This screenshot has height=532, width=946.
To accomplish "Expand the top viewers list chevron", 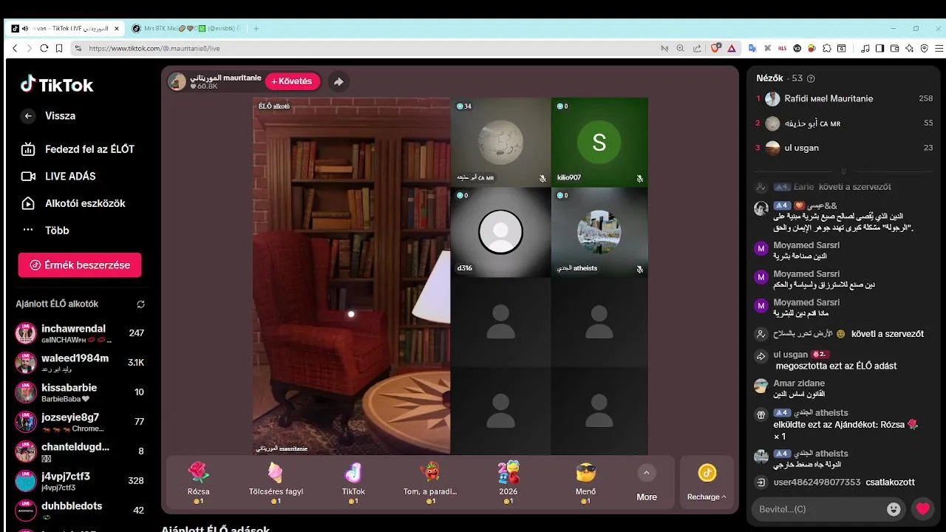I will [843, 171].
